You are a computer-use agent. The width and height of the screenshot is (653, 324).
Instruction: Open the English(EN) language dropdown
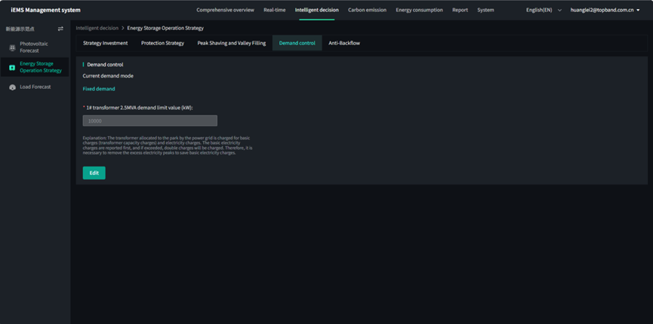click(x=544, y=10)
